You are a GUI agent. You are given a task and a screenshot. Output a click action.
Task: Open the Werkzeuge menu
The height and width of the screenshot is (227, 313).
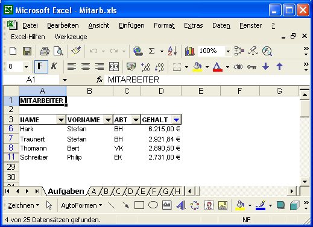pyautogui.click(x=71, y=37)
